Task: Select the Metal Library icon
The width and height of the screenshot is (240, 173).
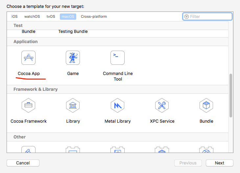Action: (x=118, y=106)
